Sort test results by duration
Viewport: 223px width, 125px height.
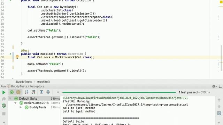pyautogui.click(x=33, y=92)
